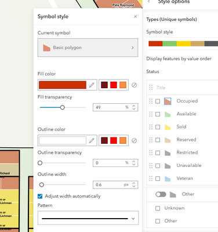Click the main fill color bar
Screen dimensions: 218x232
(x=63, y=85)
